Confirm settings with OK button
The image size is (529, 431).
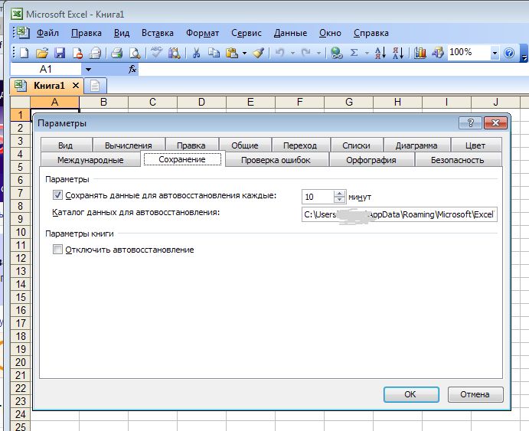(x=411, y=394)
